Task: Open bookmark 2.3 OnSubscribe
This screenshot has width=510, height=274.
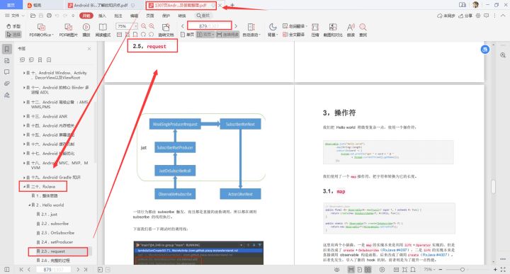Action: (57, 233)
